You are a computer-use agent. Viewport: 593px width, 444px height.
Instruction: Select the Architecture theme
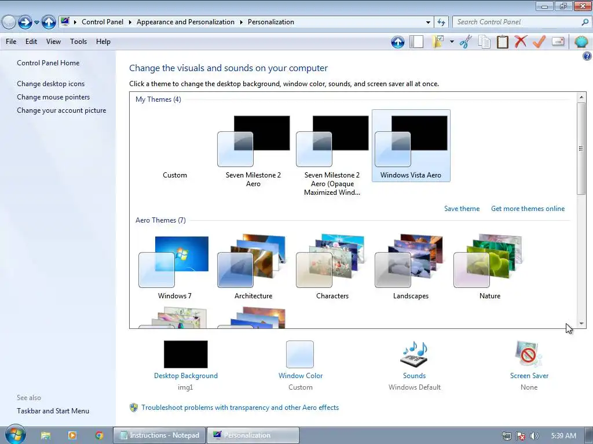(x=254, y=266)
